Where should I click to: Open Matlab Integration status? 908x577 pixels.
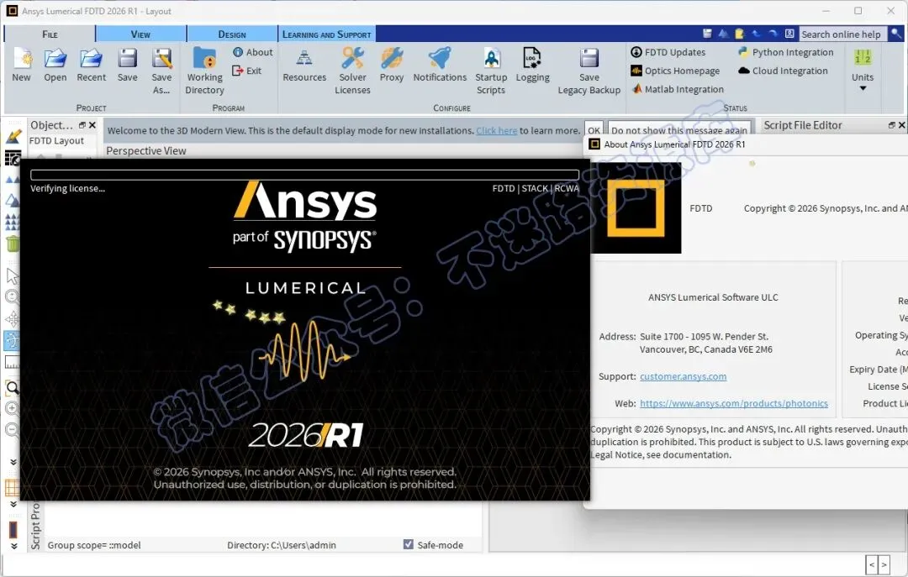point(678,89)
